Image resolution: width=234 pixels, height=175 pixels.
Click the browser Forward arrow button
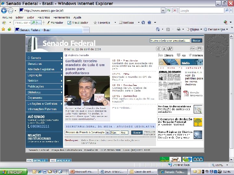(10, 11)
